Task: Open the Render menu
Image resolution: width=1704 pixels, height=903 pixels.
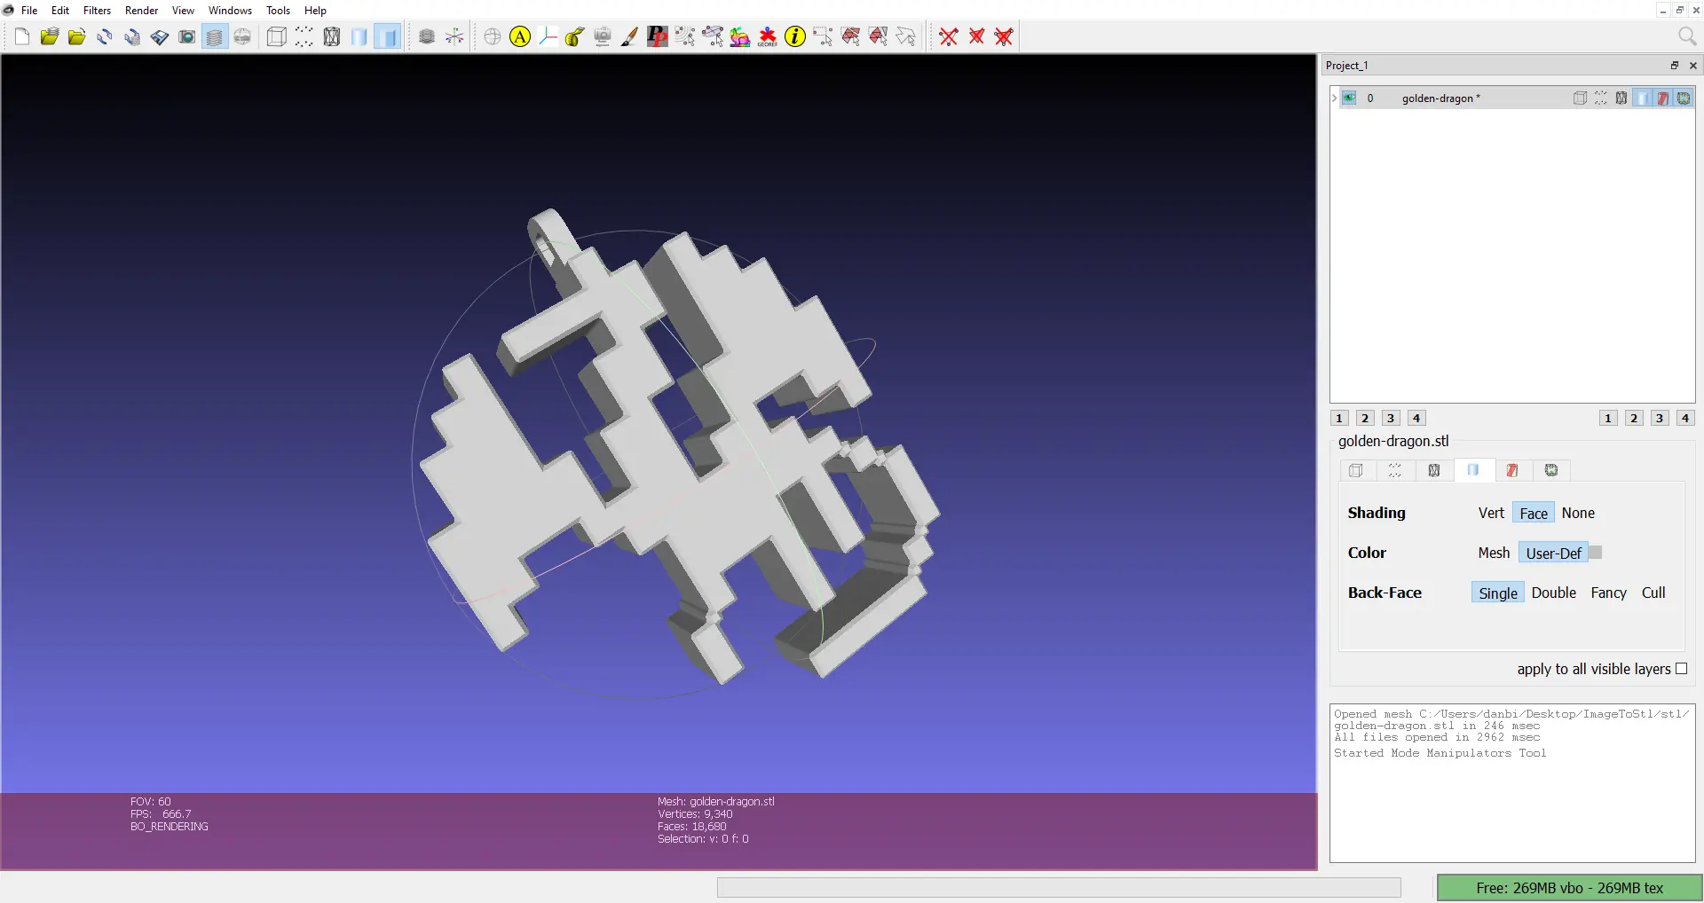Action: (x=141, y=11)
